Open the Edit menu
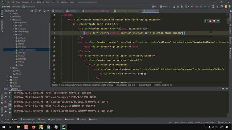Screen dimensions: 232x130 coord(13,3)
